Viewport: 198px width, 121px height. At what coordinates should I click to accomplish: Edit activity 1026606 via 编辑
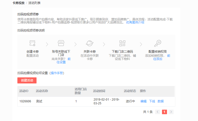(x=143, y=101)
